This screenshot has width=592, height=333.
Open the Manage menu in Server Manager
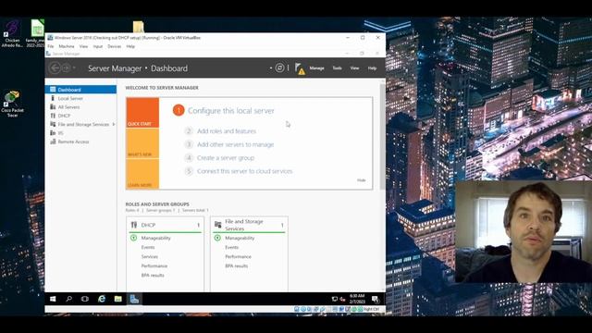[316, 68]
